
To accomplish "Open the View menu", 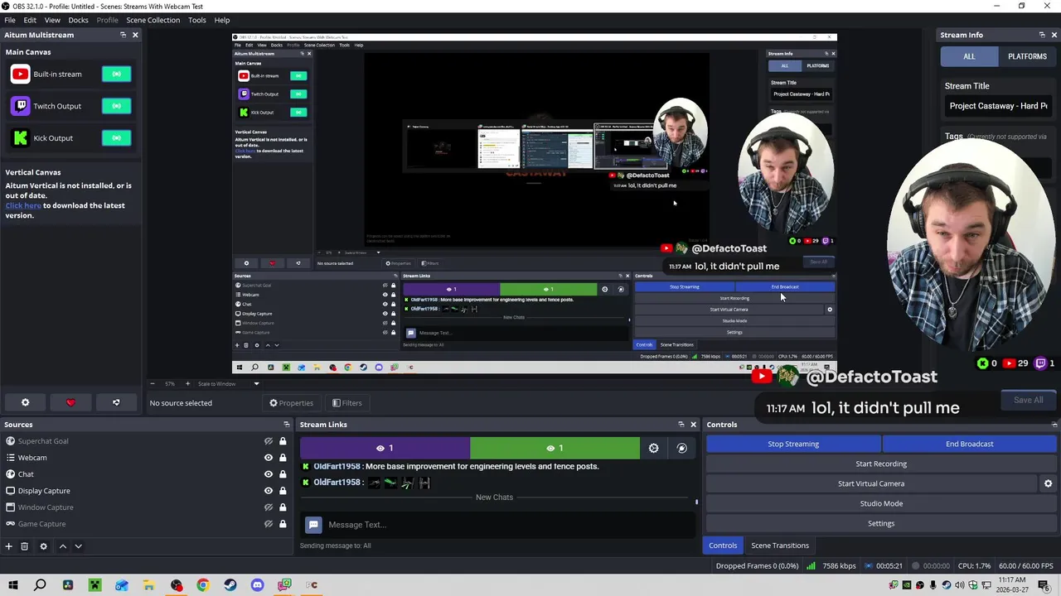I will (52, 20).
